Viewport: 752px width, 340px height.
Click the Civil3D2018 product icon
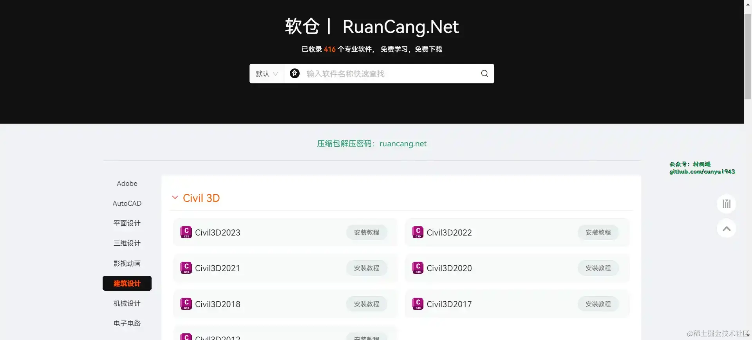(x=186, y=304)
